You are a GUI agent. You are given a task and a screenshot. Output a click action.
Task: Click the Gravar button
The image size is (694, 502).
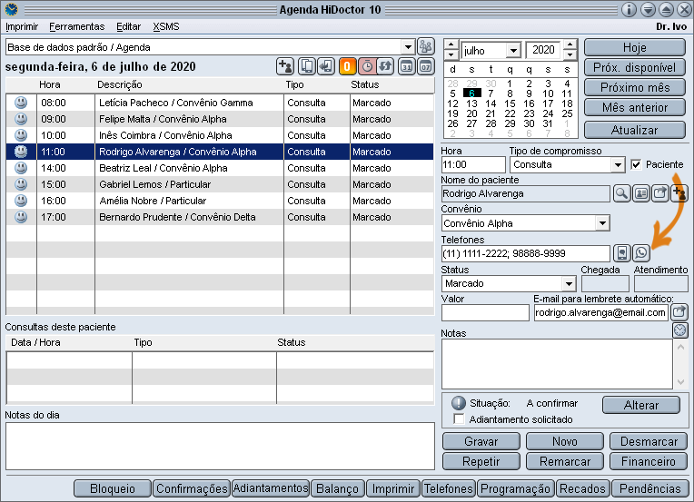(481, 441)
